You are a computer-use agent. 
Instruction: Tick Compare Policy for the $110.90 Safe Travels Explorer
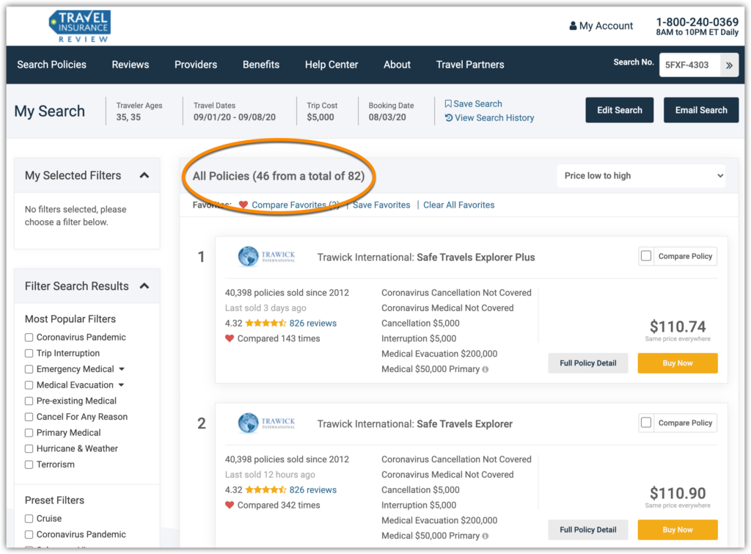[646, 423]
